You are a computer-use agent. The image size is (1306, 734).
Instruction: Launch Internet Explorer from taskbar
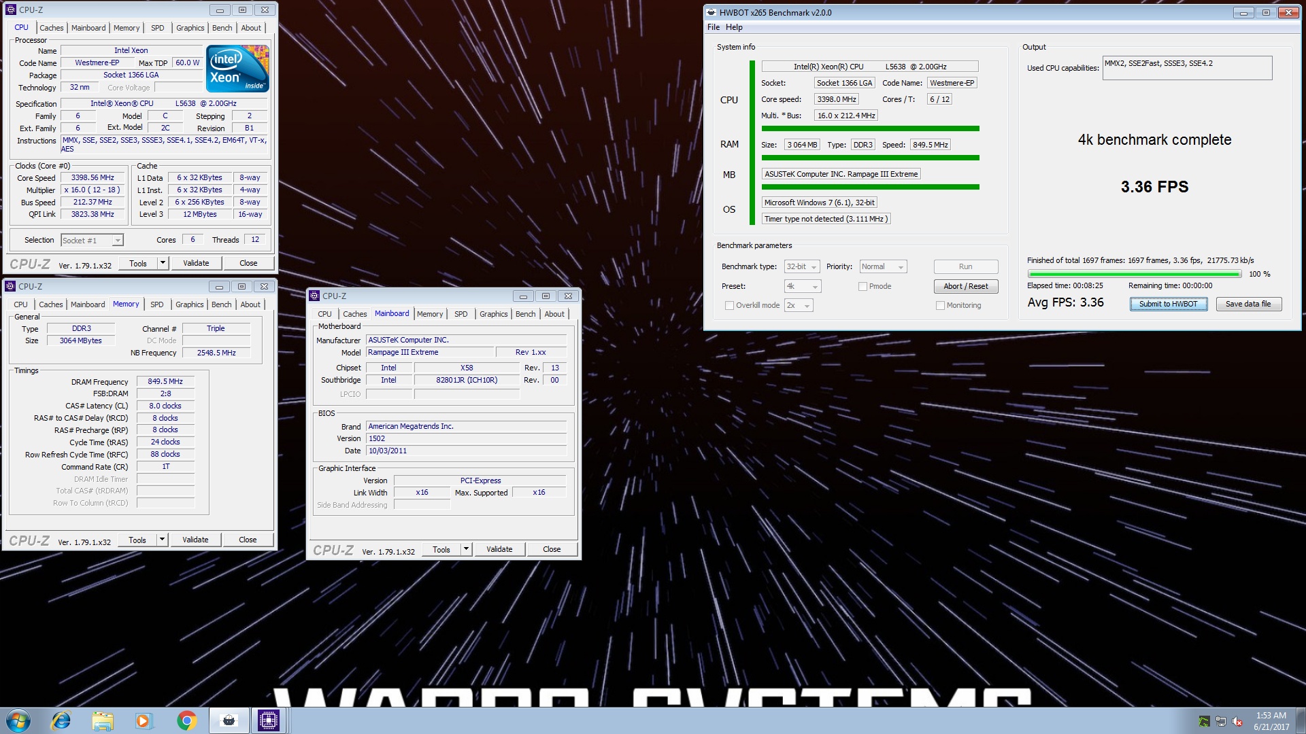(61, 720)
